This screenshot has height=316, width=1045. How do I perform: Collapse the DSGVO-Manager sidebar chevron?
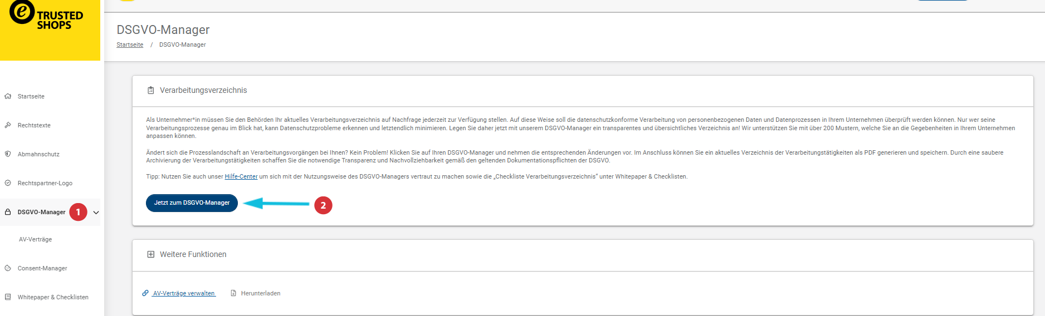(96, 213)
